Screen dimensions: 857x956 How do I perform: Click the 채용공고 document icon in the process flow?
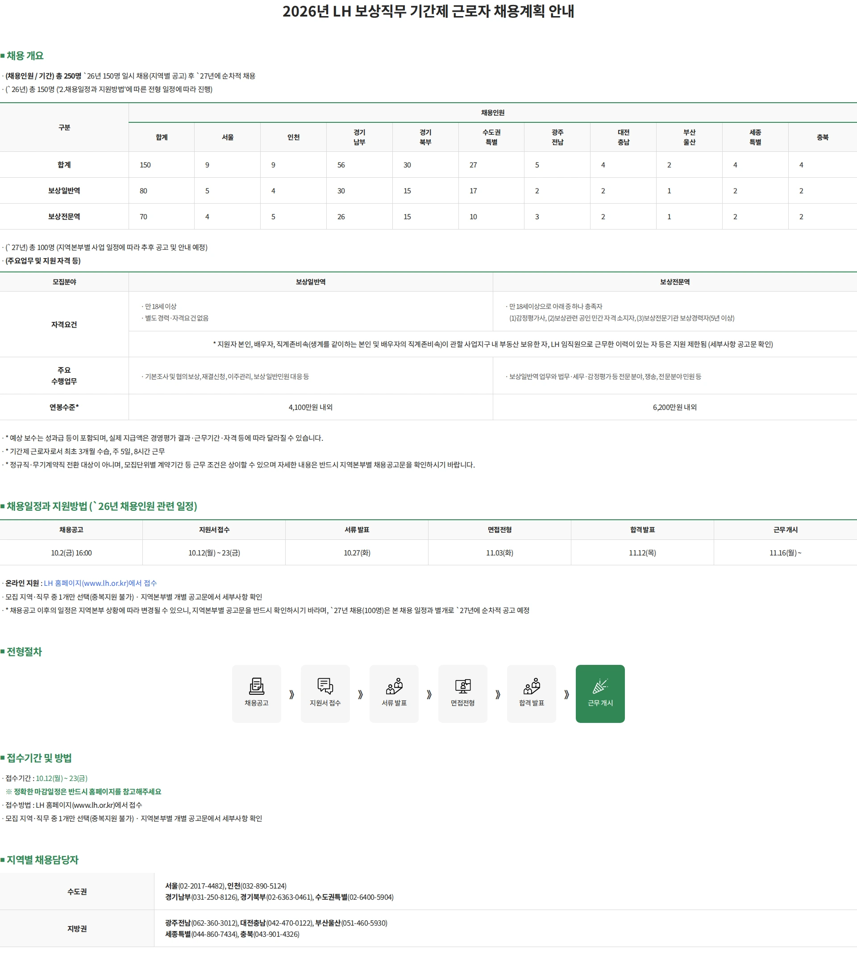pyautogui.click(x=257, y=686)
